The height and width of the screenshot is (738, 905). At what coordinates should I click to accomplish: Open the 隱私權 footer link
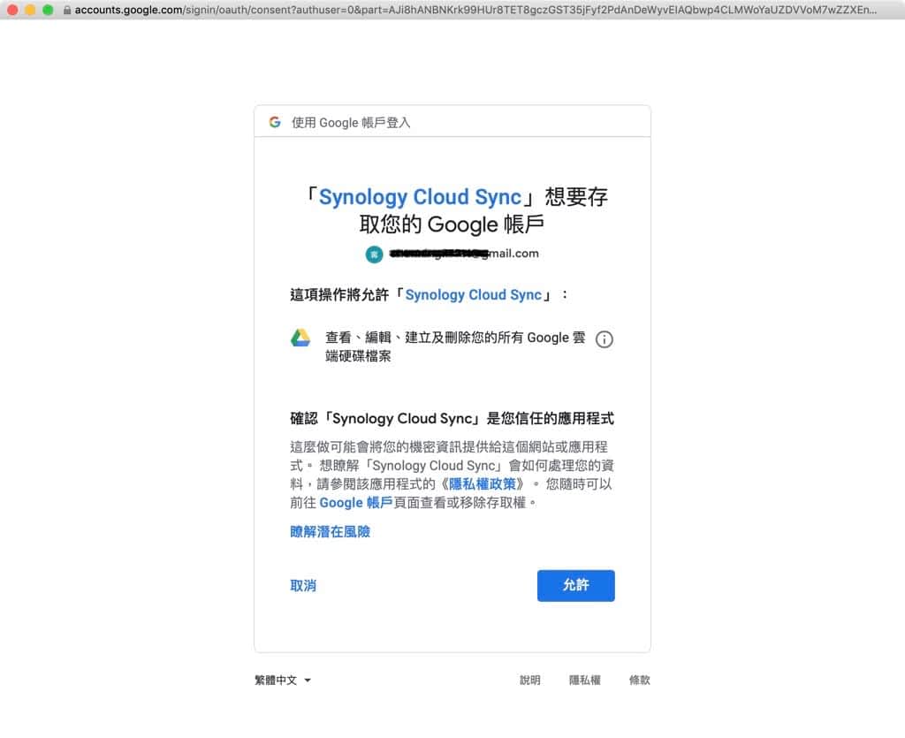(584, 680)
